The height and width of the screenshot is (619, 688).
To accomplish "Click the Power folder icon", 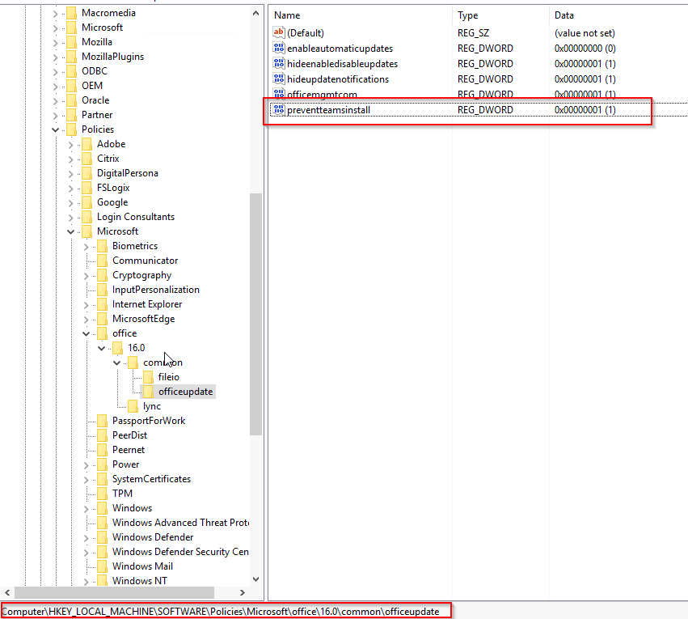I will (102, 465).
